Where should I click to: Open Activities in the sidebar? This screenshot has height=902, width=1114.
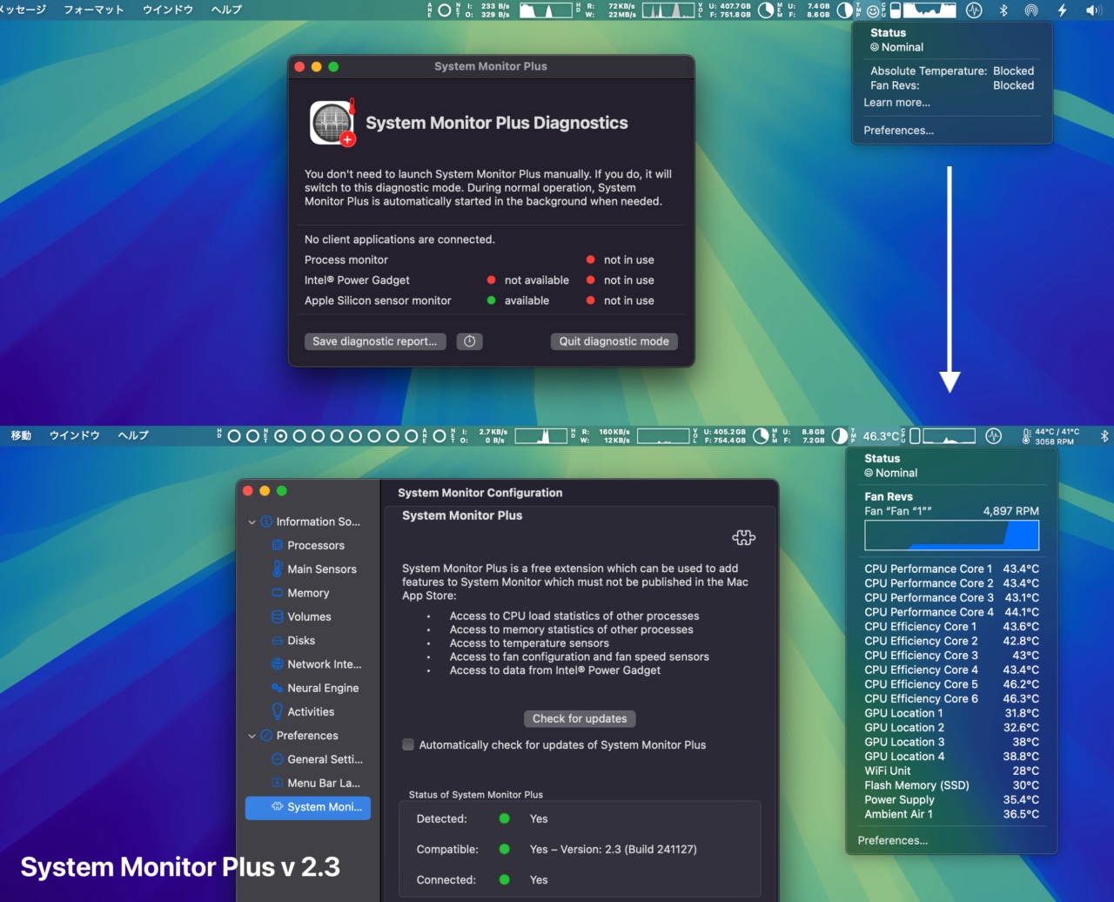(x=303, y=711)
